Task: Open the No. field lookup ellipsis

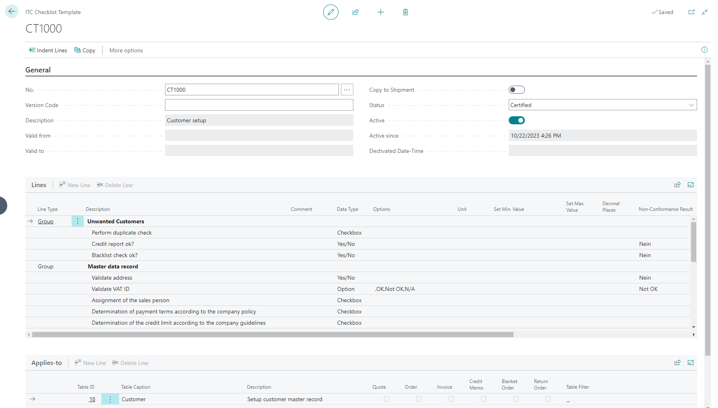Action: tap(347, 90)
